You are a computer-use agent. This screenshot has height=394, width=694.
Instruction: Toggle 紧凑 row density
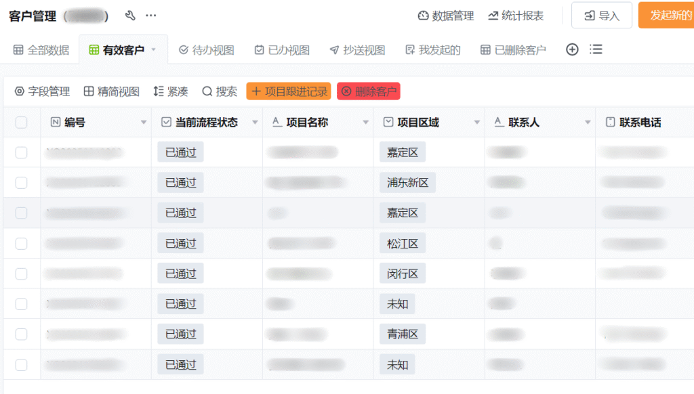170,91
